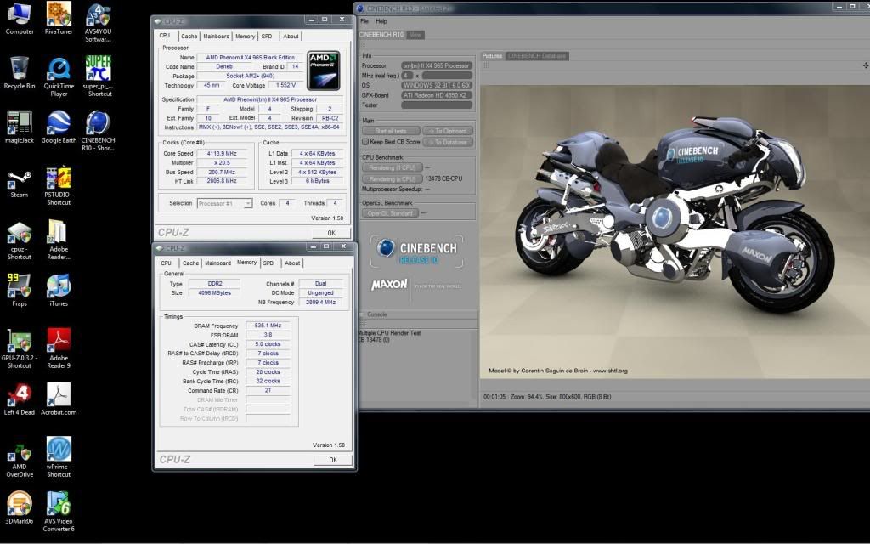870x544 pixels.
Task: Toggle the Console checkbox in Cinebench
Action: click(x=362, y=314)
